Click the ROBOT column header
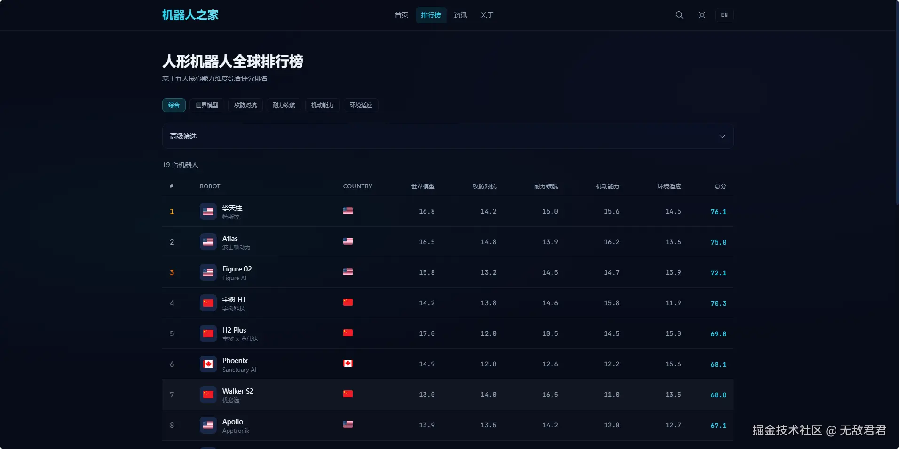The width and height of the screenshot is (899, 449). tap(210, 186)
